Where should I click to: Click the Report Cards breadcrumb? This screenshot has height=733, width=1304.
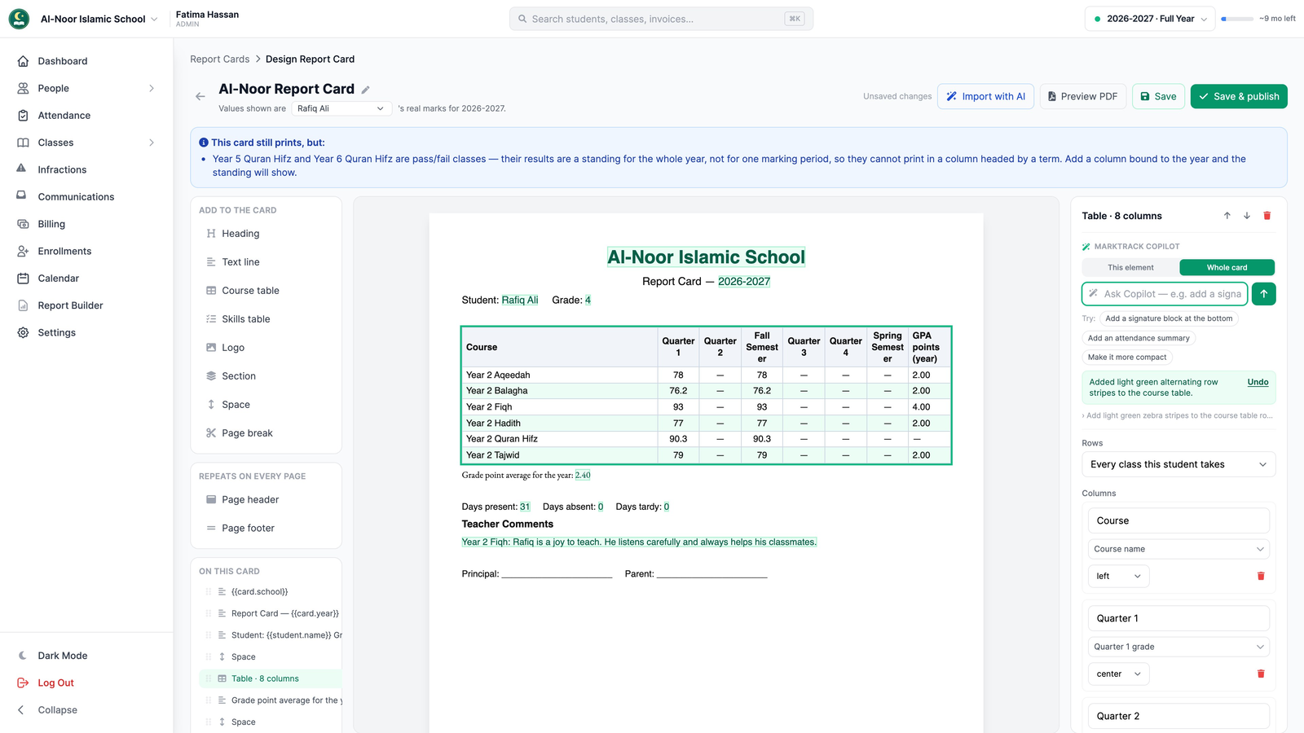click(x=220, y=59)
